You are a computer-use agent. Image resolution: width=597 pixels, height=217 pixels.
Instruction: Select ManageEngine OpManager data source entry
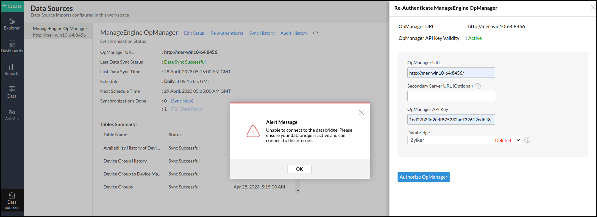click(60, 31)
